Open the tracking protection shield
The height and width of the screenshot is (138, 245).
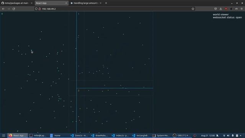coord(36,9)
